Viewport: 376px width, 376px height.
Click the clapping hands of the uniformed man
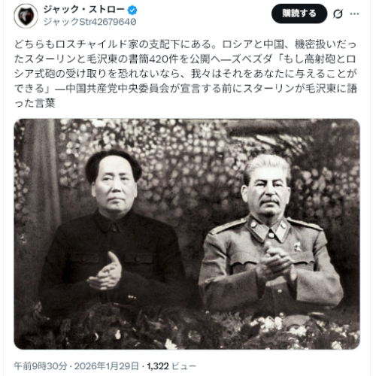click(x=276, y=262)
